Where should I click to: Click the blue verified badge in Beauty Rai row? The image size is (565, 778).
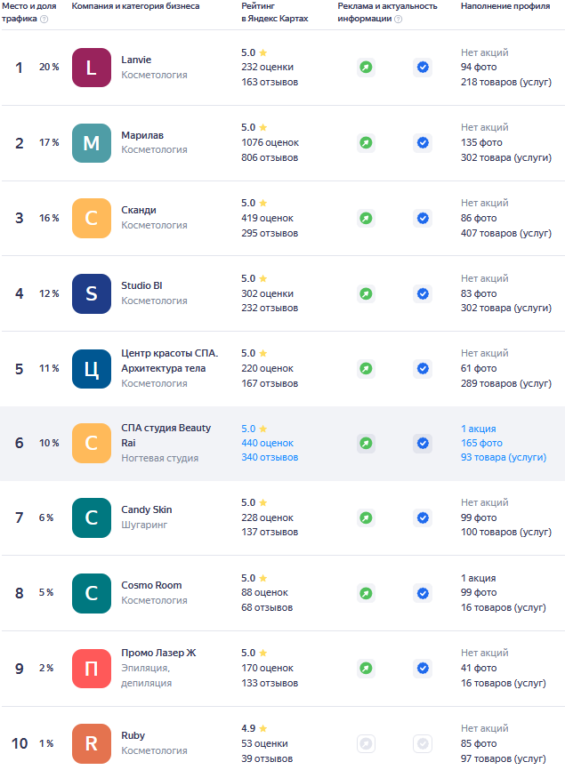click(423, 443)
